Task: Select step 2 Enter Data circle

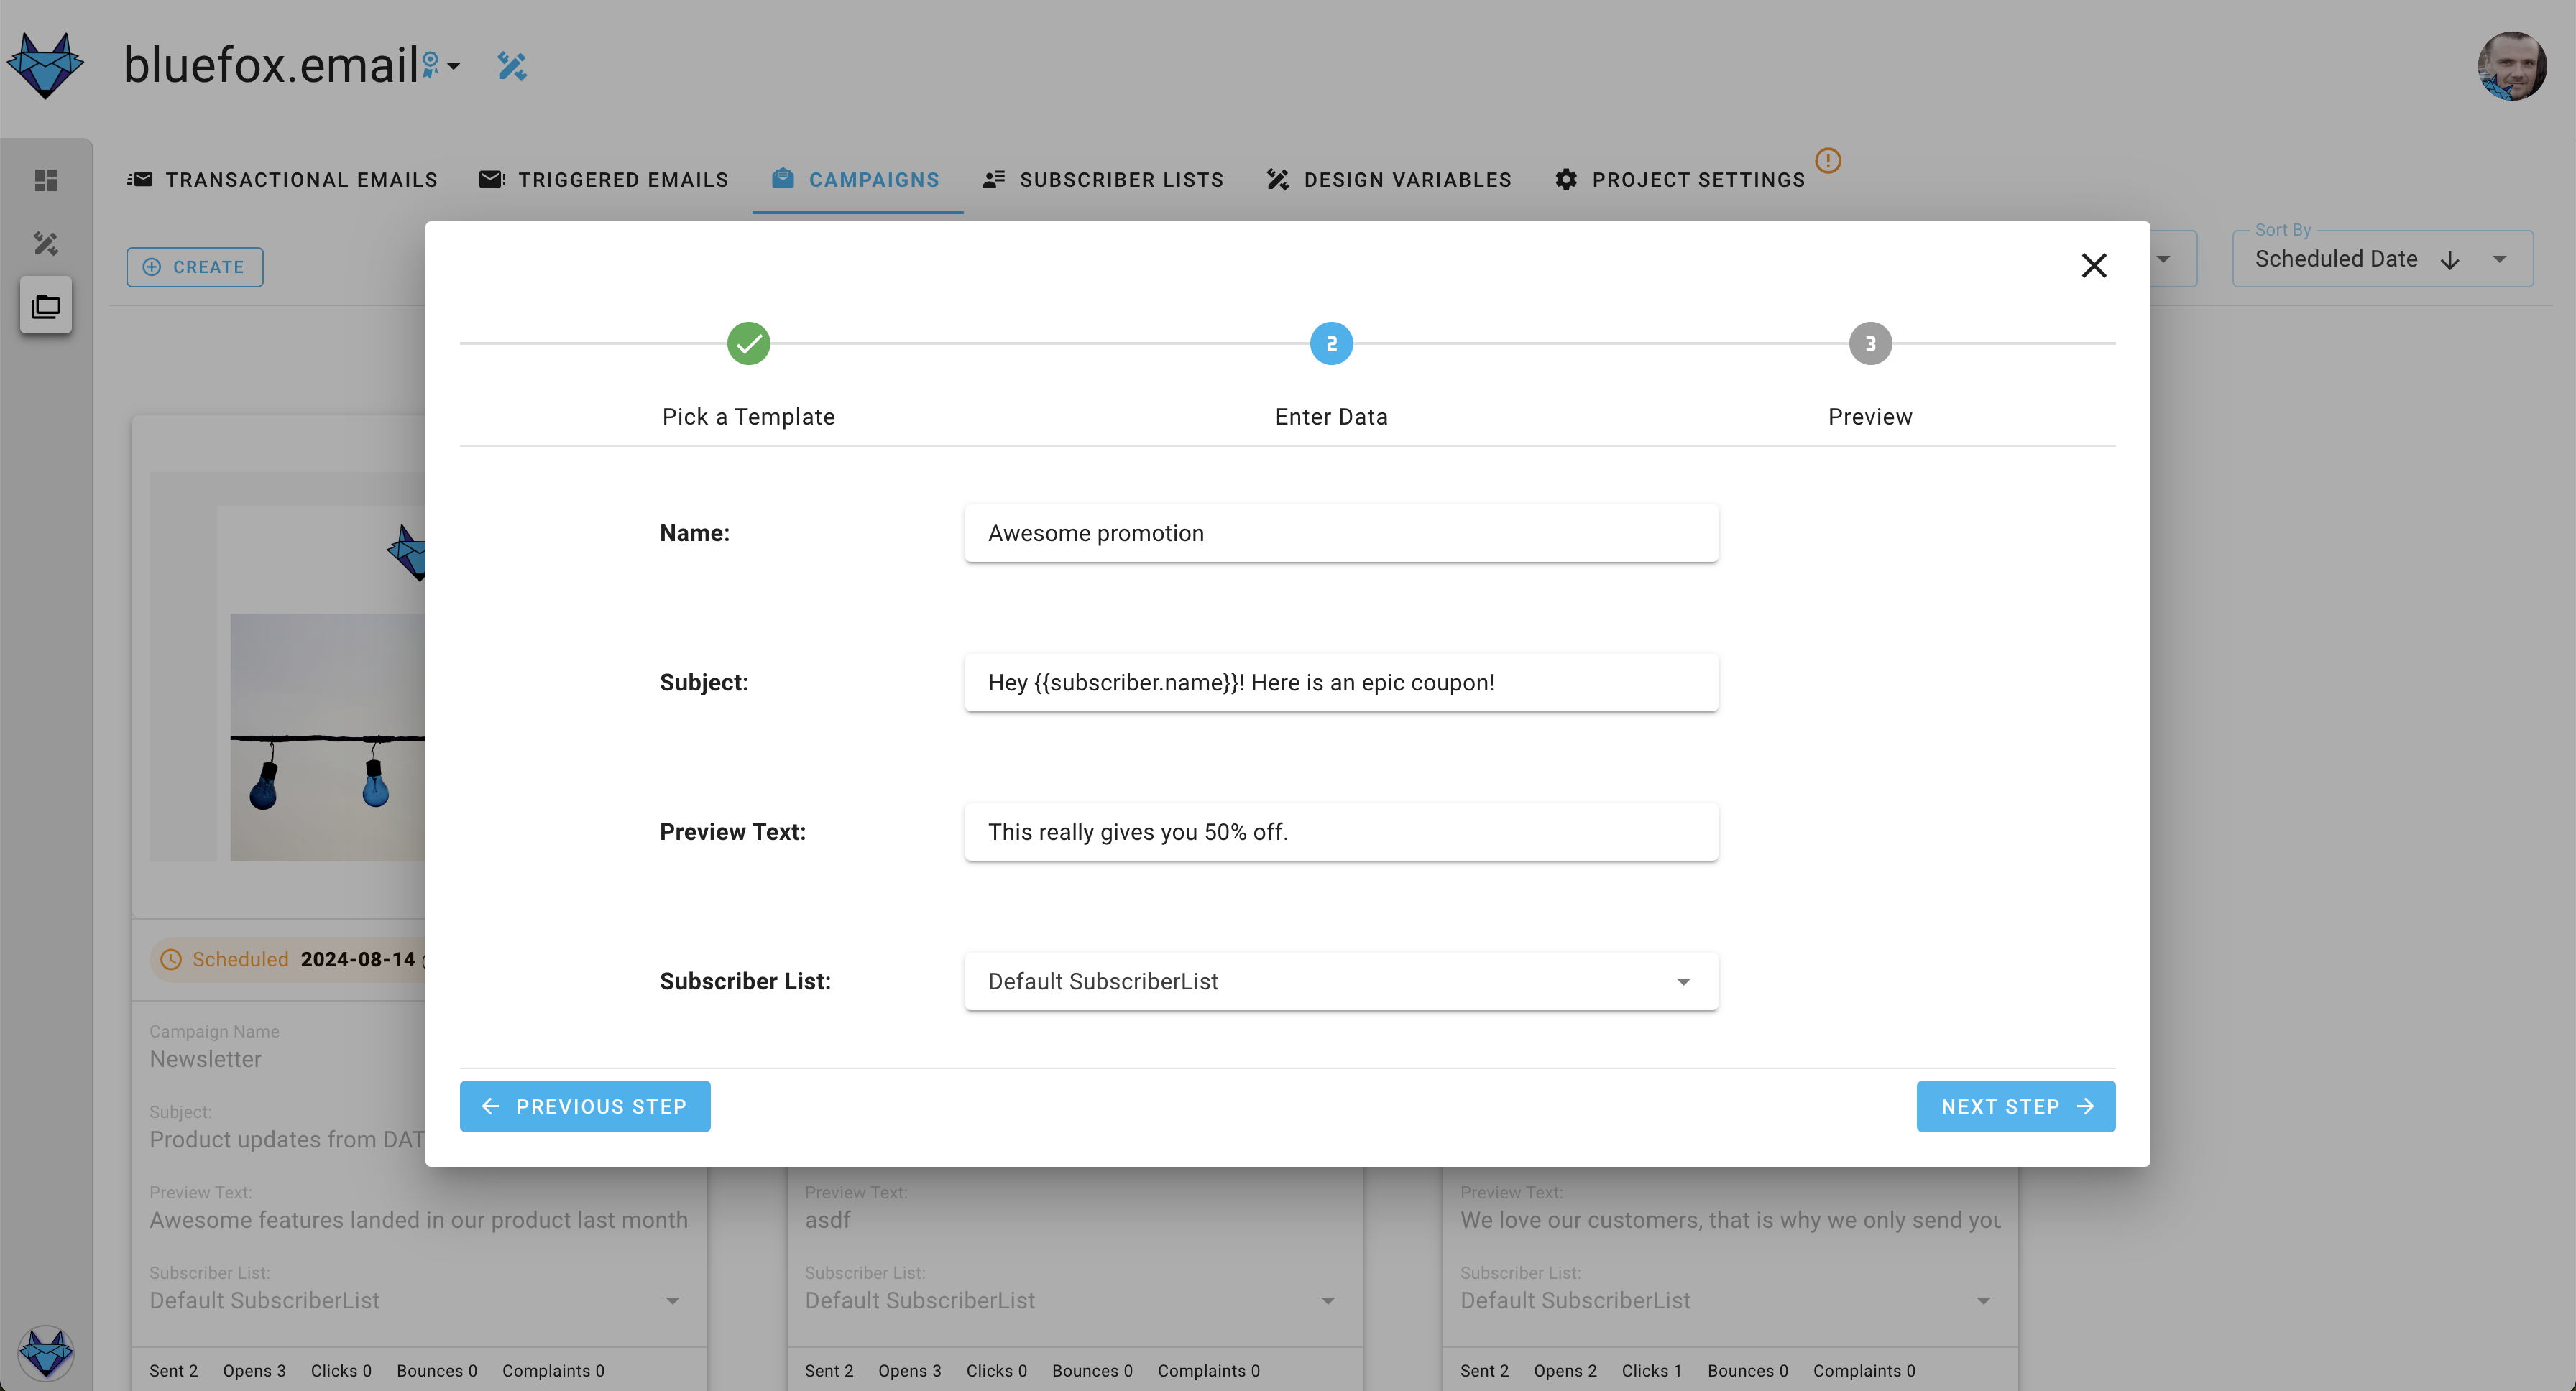Action: click(x=1331, y=343)
